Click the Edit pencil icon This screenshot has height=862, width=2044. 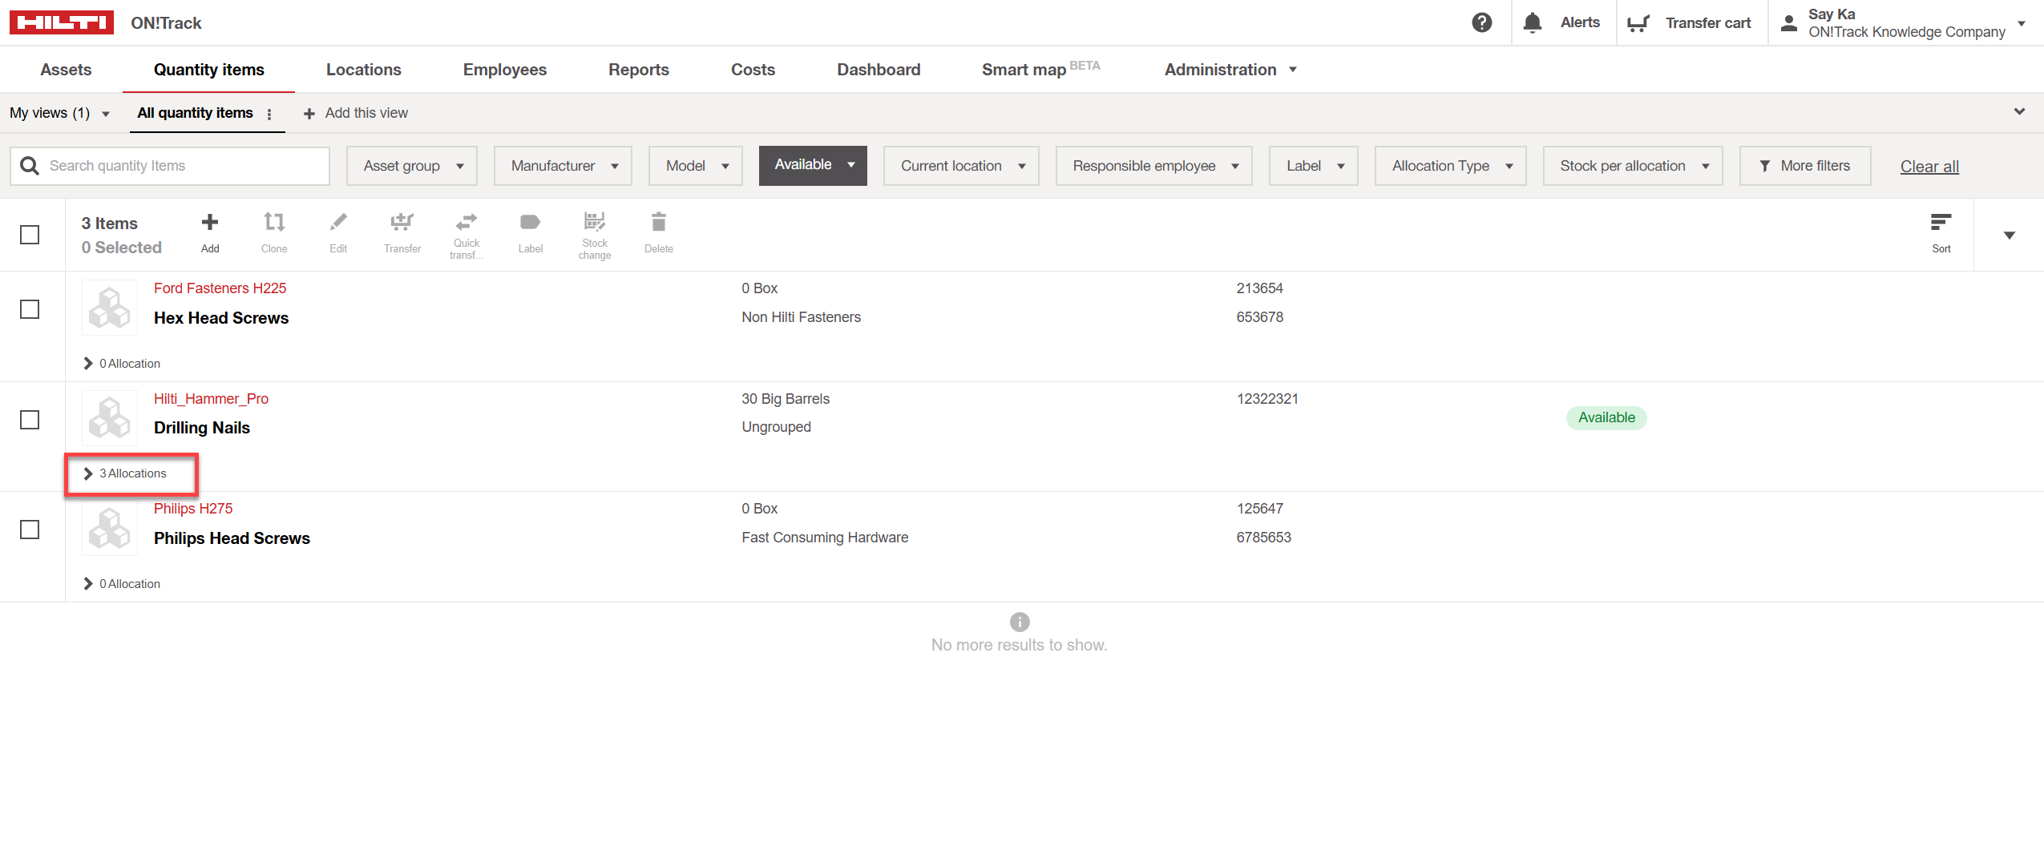338,222
